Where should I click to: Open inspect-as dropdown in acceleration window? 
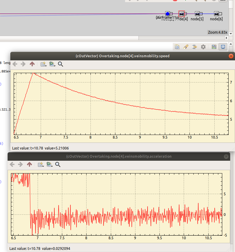pos(40,164)
